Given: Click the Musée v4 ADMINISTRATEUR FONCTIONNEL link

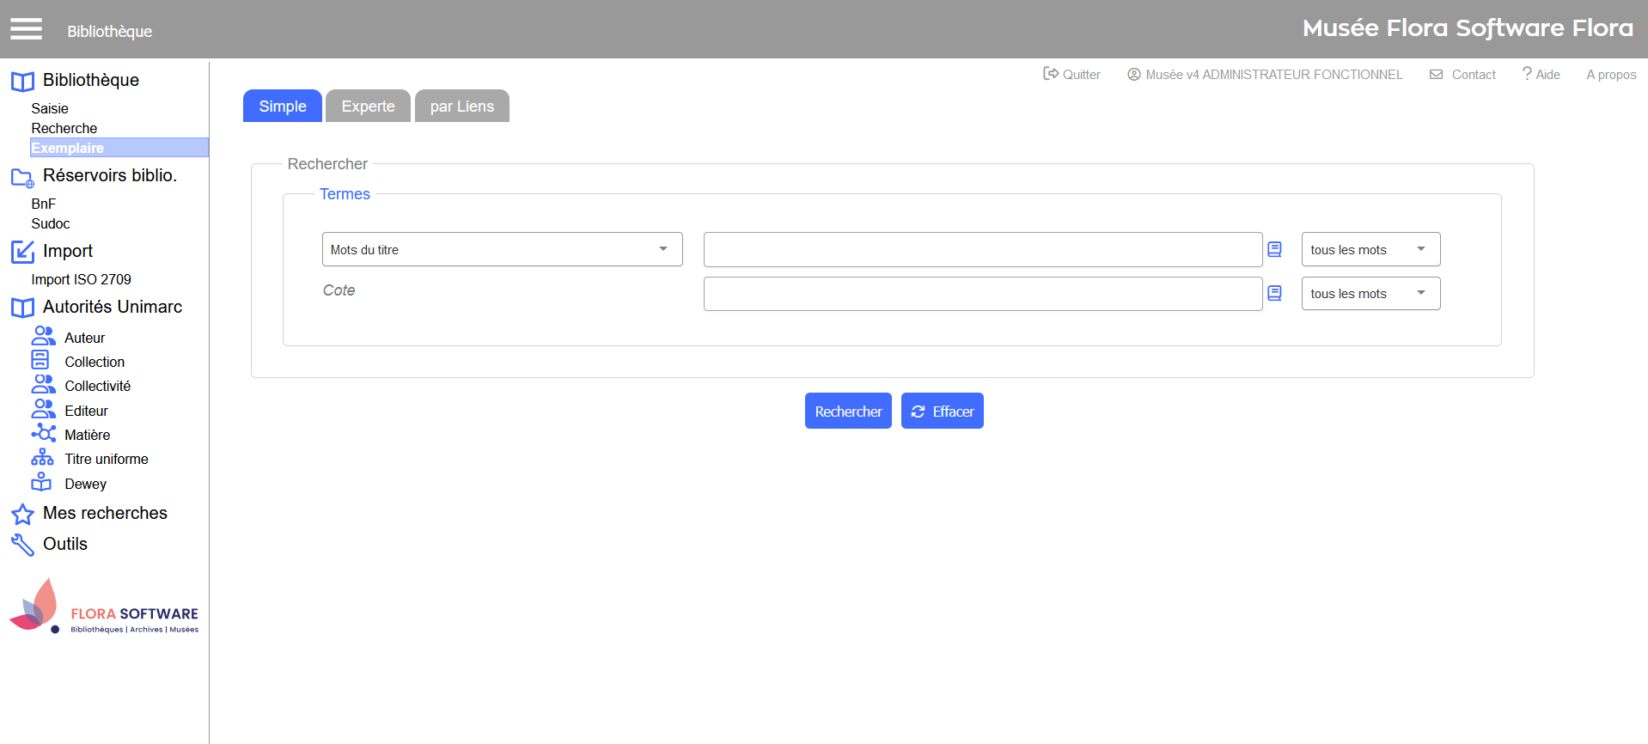Looking at the screenshot, I should [1273, 75].
